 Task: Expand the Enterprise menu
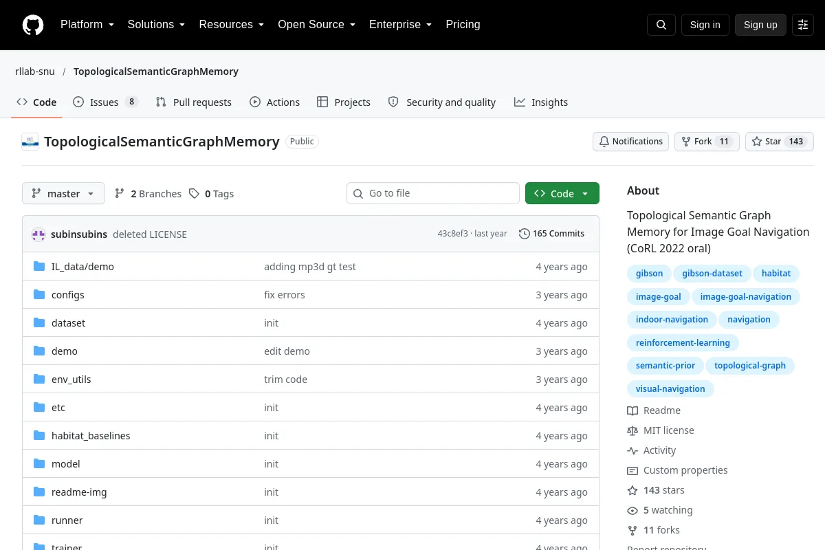click(x=400, y=25)
